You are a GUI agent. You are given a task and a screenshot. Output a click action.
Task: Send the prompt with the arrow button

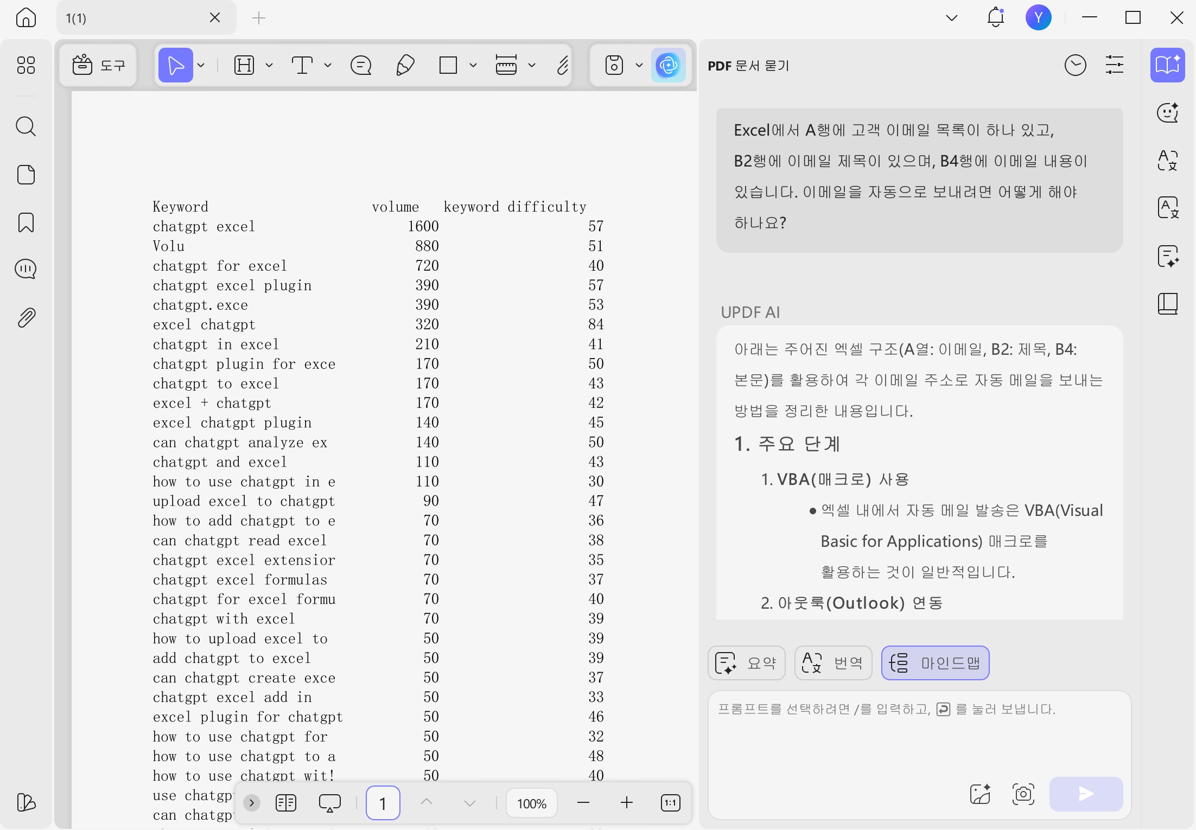tap(1086, 794)
